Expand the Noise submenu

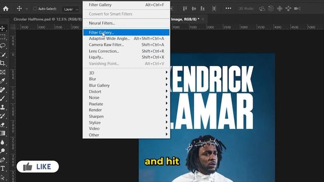(x=126, y=98)
